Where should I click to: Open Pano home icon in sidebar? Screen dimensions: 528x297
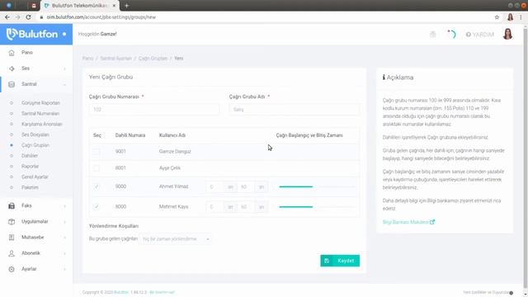click(12, 53)
